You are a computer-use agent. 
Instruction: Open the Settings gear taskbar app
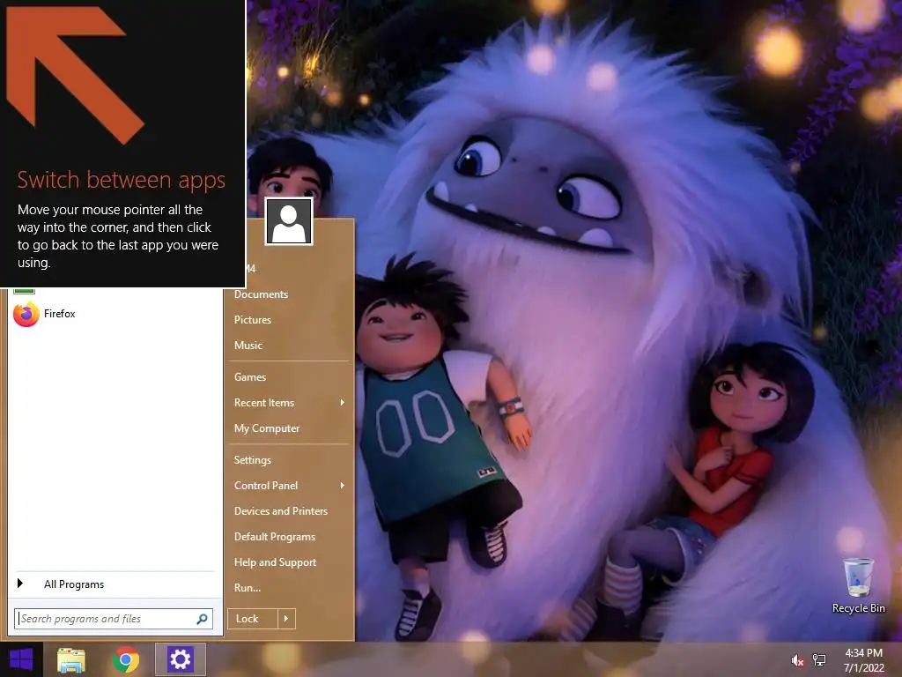[180, 659]
